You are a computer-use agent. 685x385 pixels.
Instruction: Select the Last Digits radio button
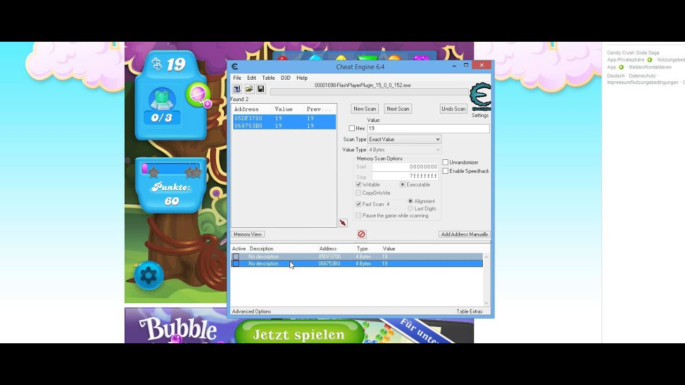(x=410, y=209)
